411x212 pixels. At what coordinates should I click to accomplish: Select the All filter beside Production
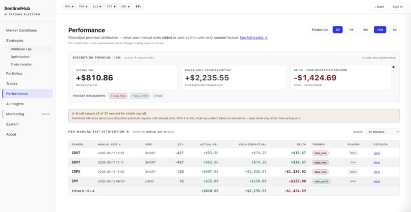338,30
